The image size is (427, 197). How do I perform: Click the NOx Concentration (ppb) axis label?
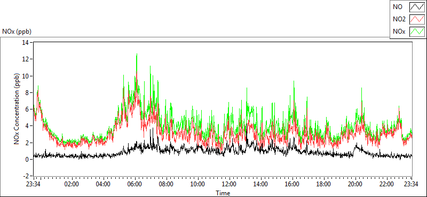click(17, 109)
